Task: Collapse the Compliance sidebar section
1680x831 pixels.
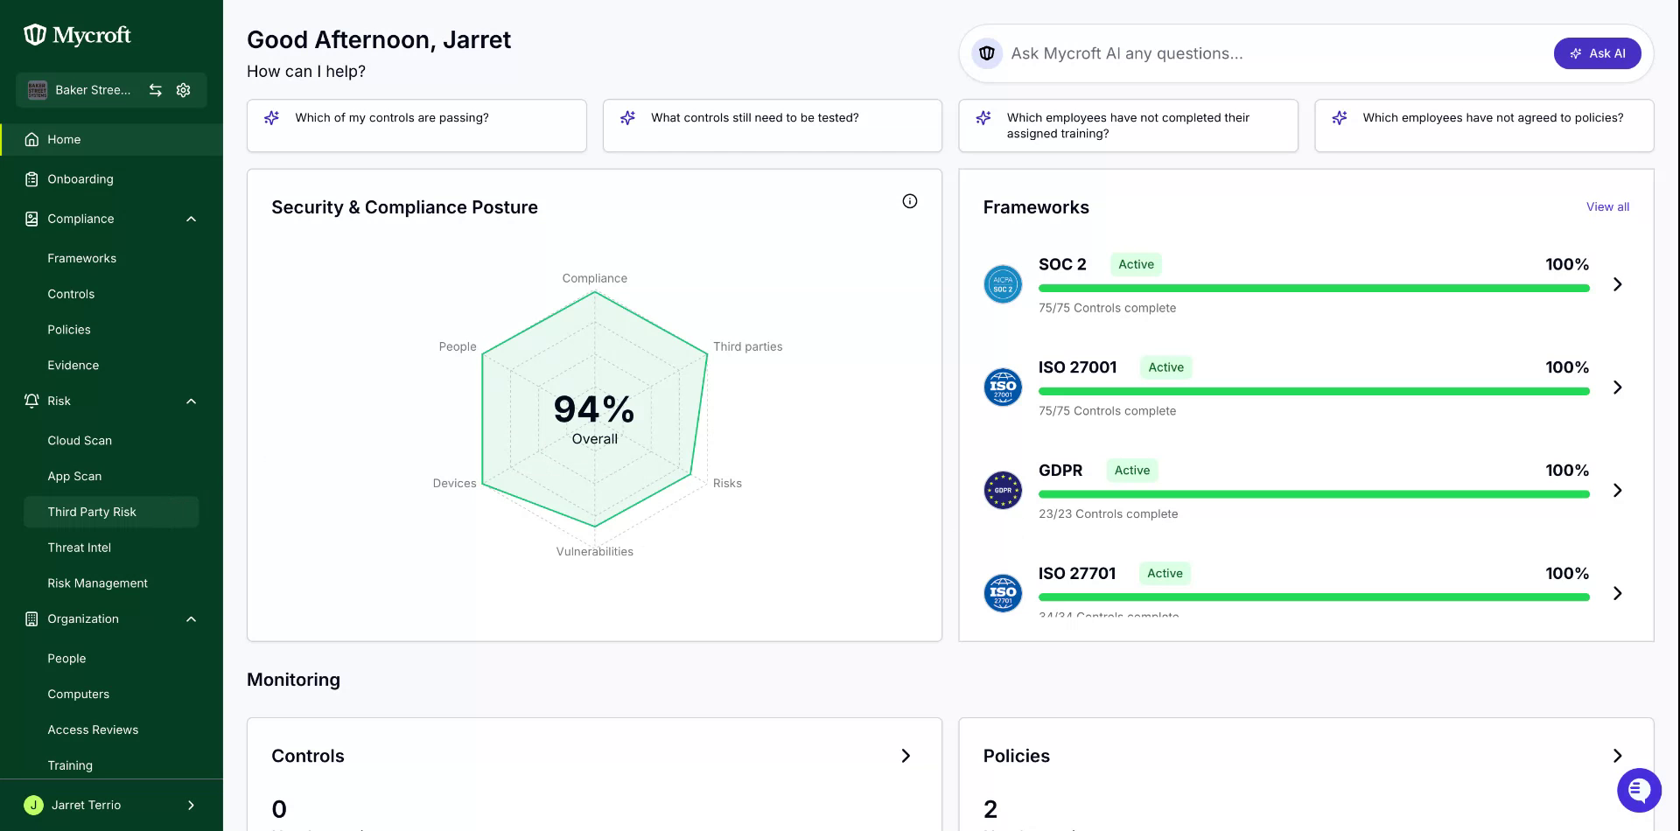Action: coord(191,219)
